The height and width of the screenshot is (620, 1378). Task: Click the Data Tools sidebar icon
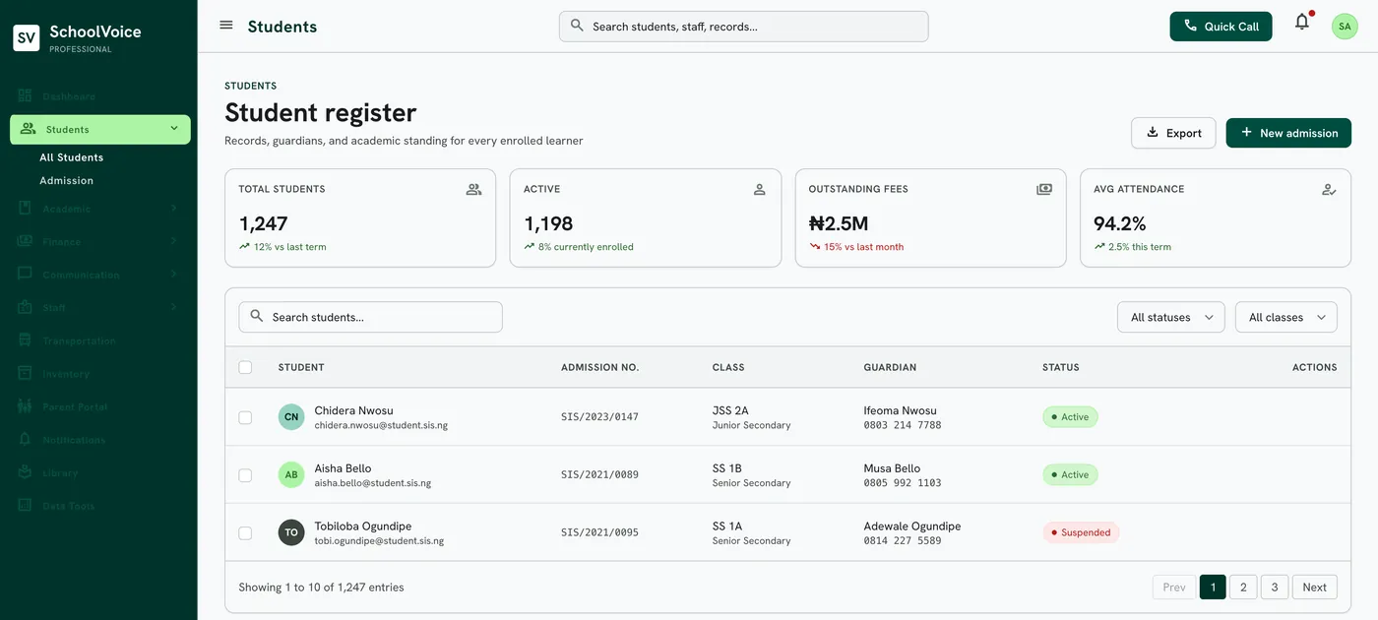[x=26, y=506]
